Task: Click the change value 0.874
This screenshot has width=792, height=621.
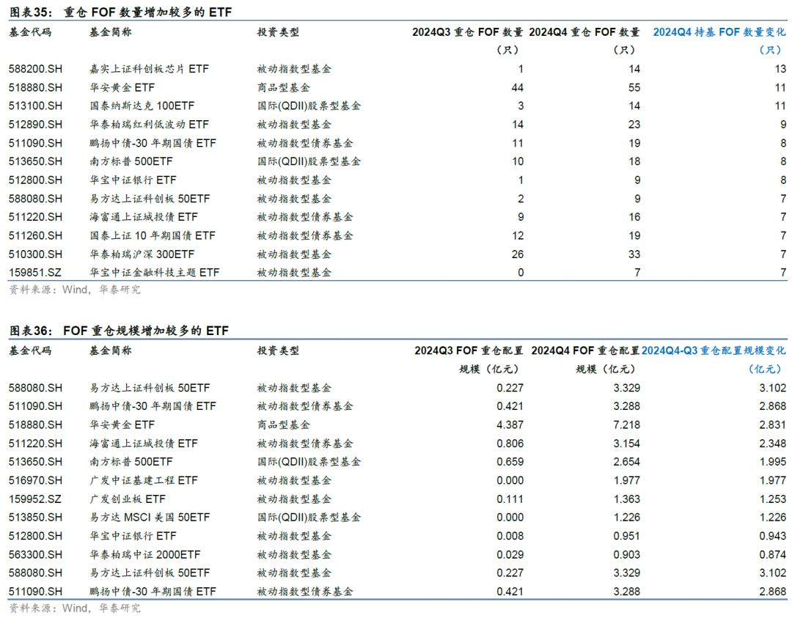Action: pyautogui.click(x=772, y=555)
